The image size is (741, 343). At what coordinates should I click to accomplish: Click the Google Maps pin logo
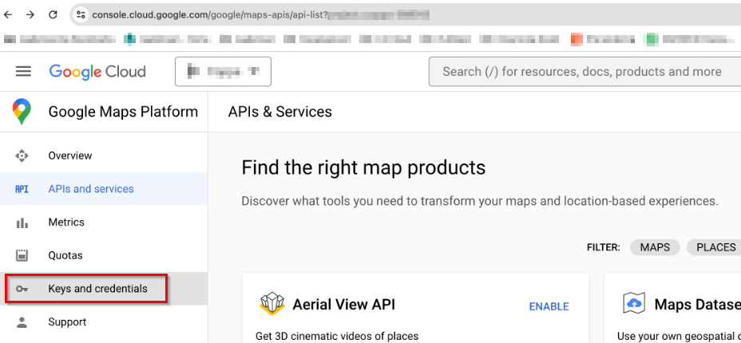pos(22,112)
